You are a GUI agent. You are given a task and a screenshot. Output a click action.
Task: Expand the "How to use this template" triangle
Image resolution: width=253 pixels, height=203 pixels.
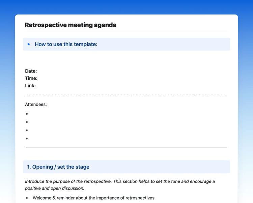pyautogui.click(x=29, y=44)
